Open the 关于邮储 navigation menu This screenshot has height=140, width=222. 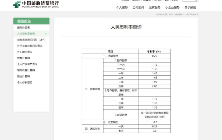point(190,7)
